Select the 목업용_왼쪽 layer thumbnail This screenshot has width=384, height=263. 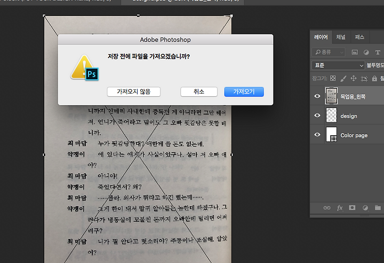331,96
